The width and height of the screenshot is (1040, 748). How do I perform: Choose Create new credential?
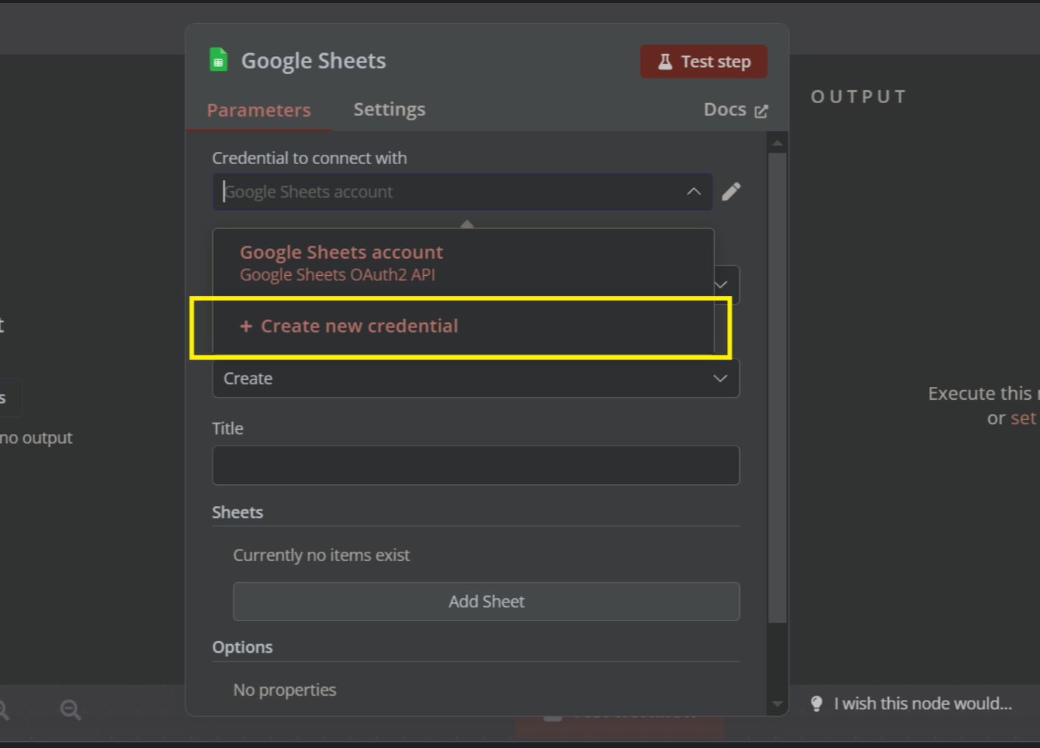[463, 326]
